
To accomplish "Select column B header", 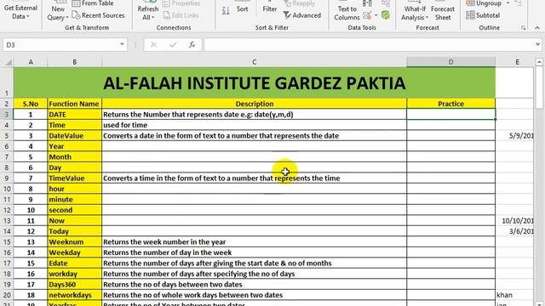I will coord(74,62).
